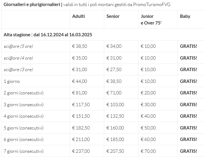Image resolution: width=205 pixels, height=157 pixels.
Task: Click the € 132,50 senior price cell
Action: click(115, 116)
